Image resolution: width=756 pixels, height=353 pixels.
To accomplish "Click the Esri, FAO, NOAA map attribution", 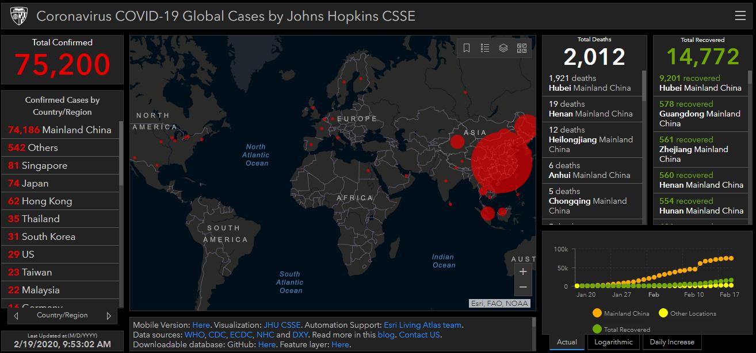I will [499, 304].
